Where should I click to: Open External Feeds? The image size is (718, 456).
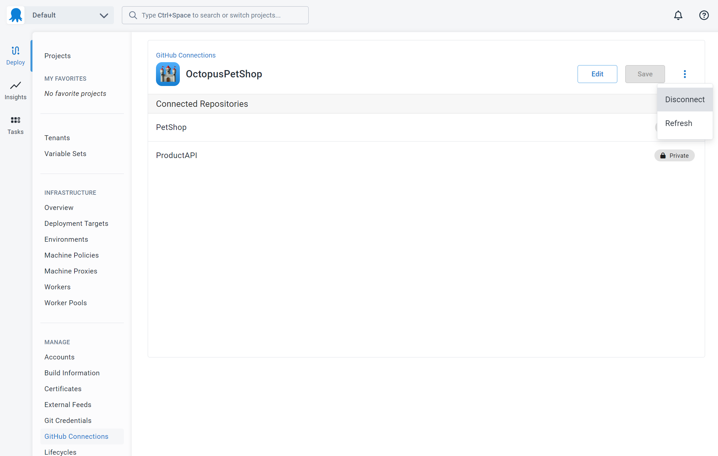click(x=68, y=405)
